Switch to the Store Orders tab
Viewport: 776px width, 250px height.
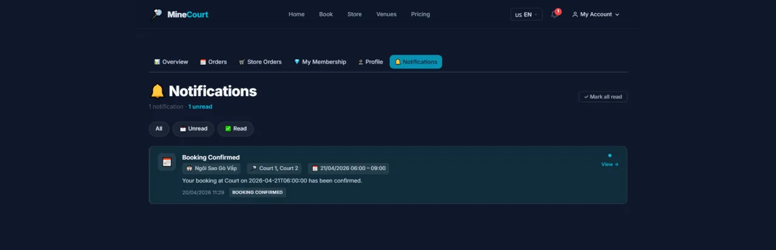(260, 62)
